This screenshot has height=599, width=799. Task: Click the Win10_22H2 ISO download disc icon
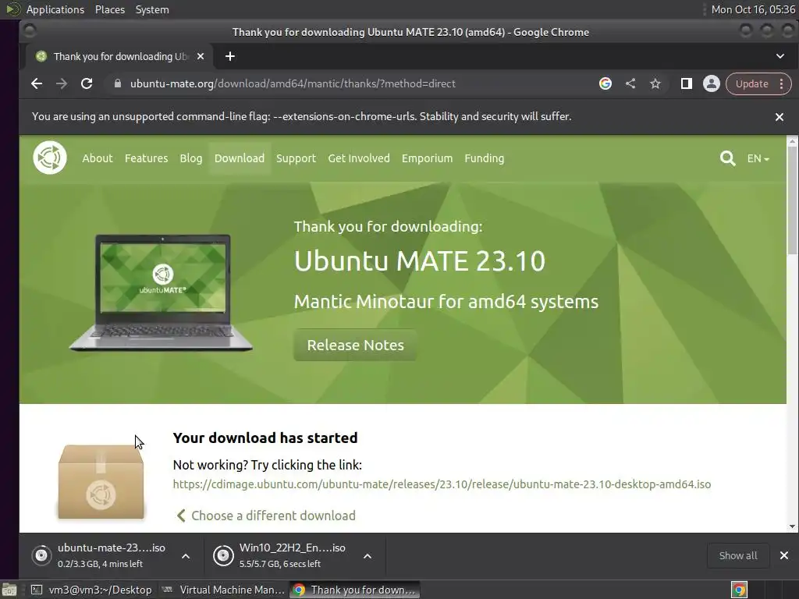[223, 555]
